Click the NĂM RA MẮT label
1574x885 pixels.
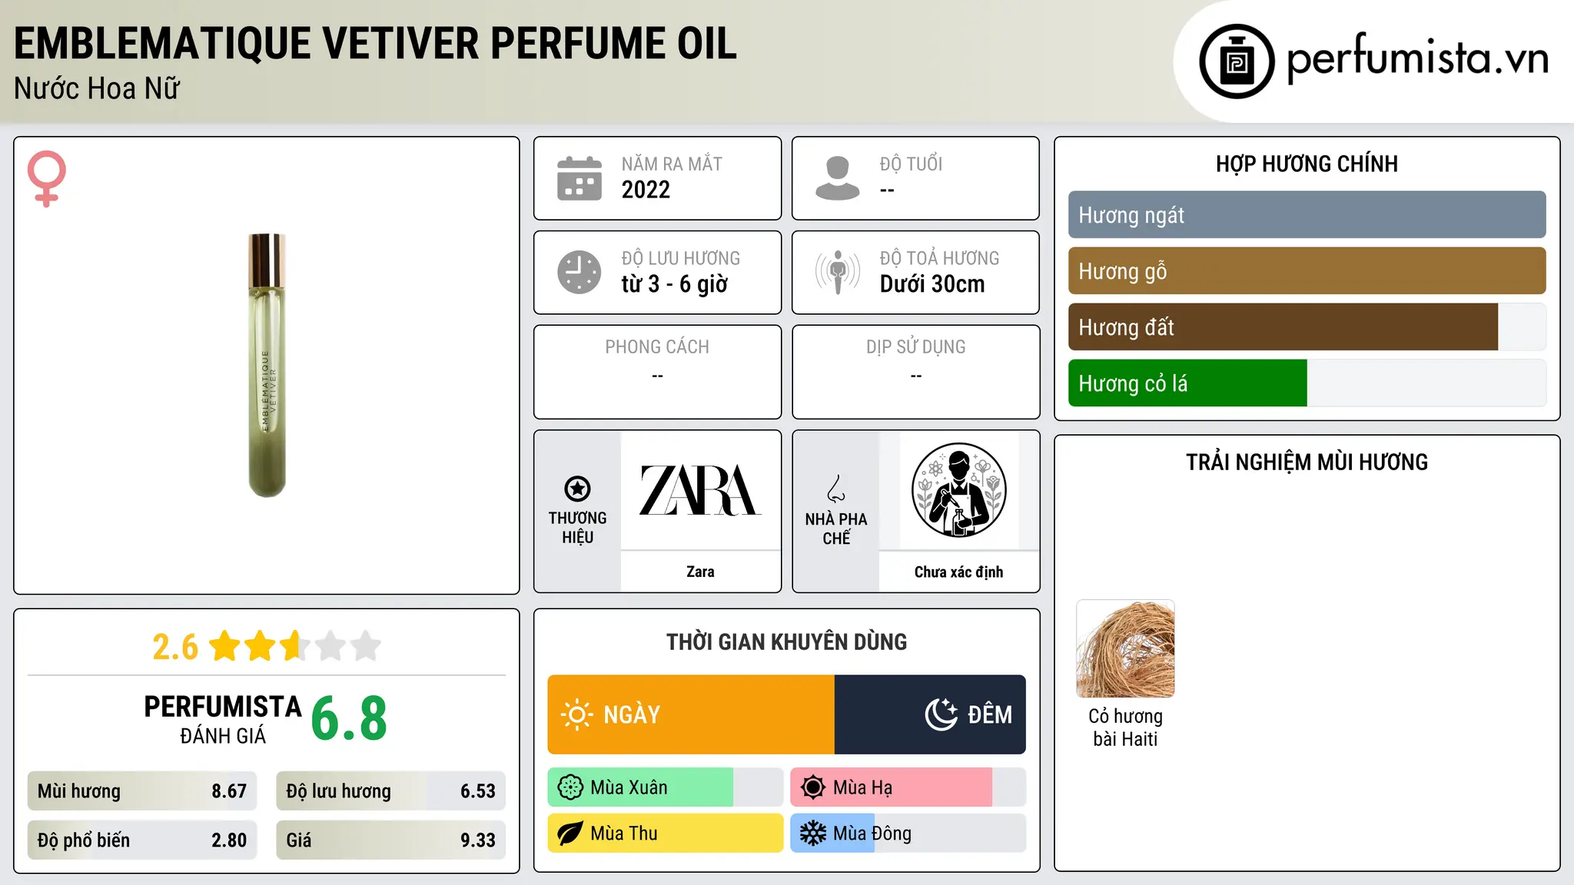(x=672, y=164)
